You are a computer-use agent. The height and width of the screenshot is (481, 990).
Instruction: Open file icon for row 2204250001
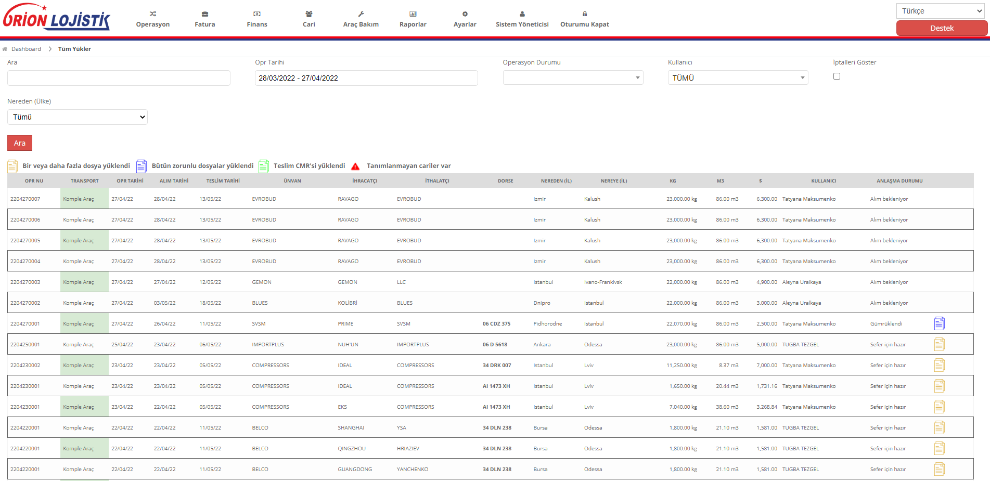click(x=939, y=344)
